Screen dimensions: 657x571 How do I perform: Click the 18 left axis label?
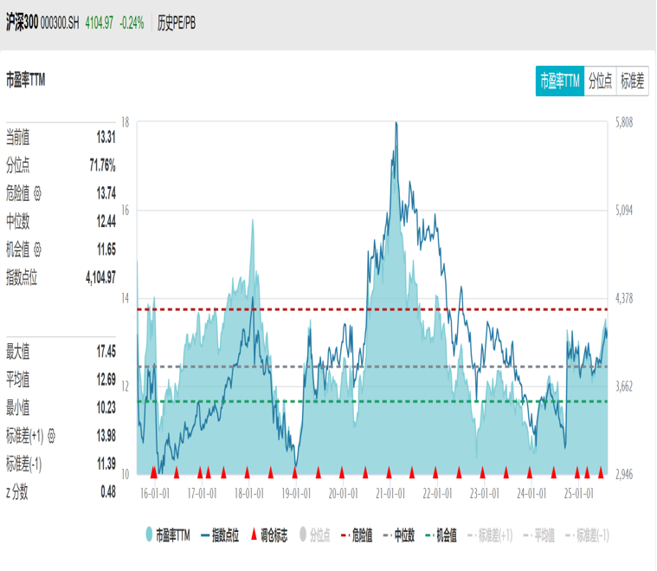pos(126,122)
